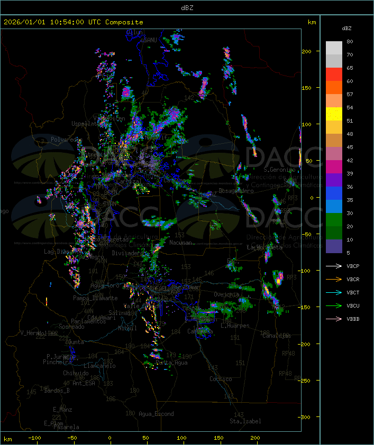Click the VBCT legend label
The image size is (374, 445).
point(353,293)
